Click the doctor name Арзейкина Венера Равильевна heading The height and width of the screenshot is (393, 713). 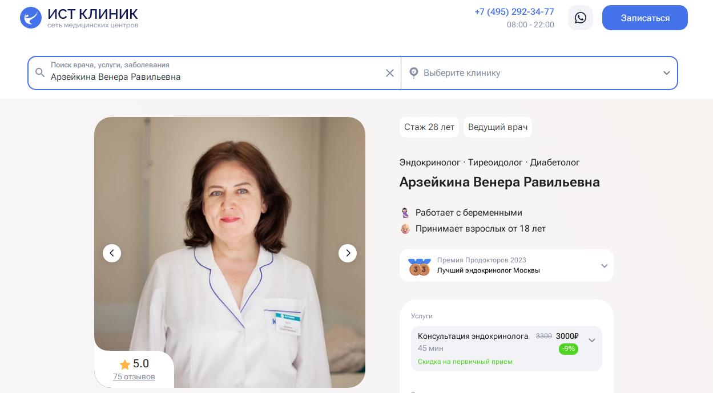coord(499,182)
